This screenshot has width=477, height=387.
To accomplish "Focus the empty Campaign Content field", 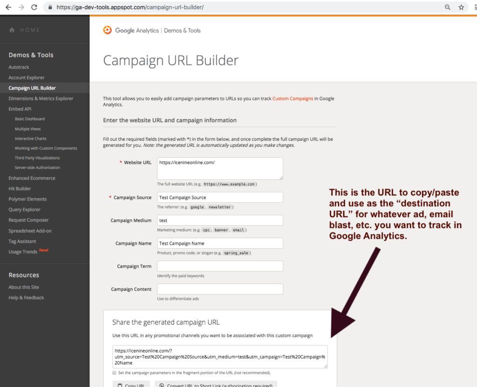I will pos(220,289).
